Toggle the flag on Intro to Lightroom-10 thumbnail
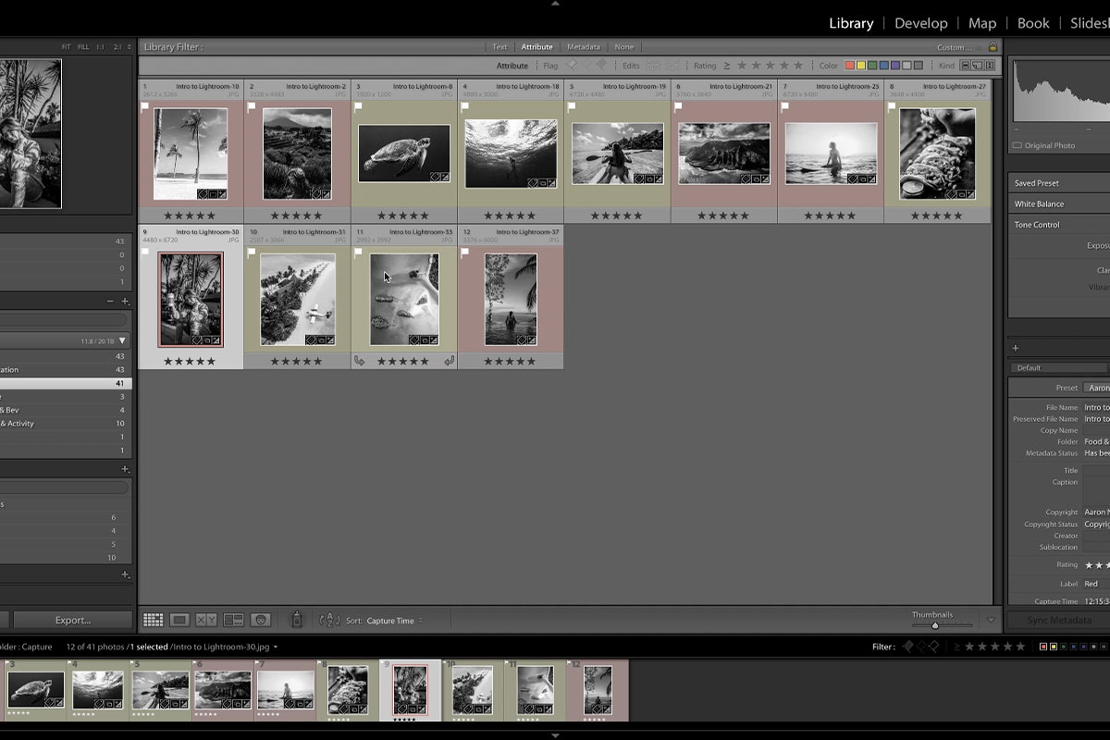The width and height of the screenshot is (1110, 740). point(145,107)
